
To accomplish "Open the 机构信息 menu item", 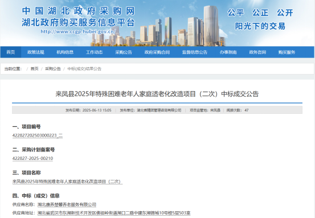I will click(x=65, y=52).
